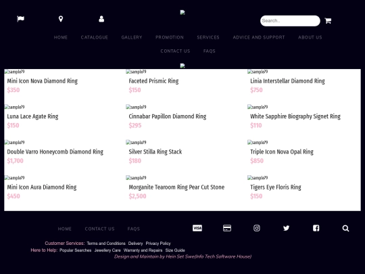Open the About Us menu item
The width and height of the screenshot is (365, 274).
click(310, 37)
